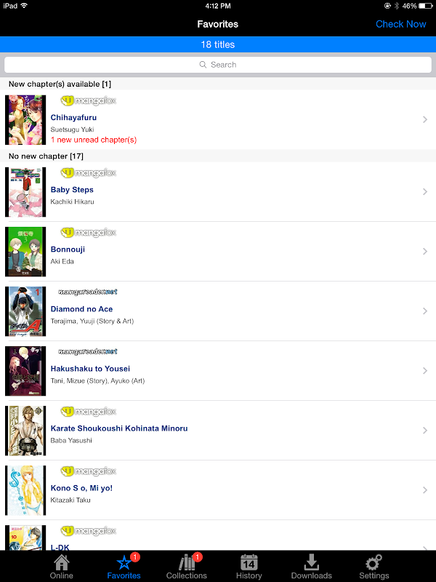Image resolution: width=436 pixels, height=582 pixels.
Task: Check Now for new chapters
Action: pyautogui.click(x=401, y=24)
